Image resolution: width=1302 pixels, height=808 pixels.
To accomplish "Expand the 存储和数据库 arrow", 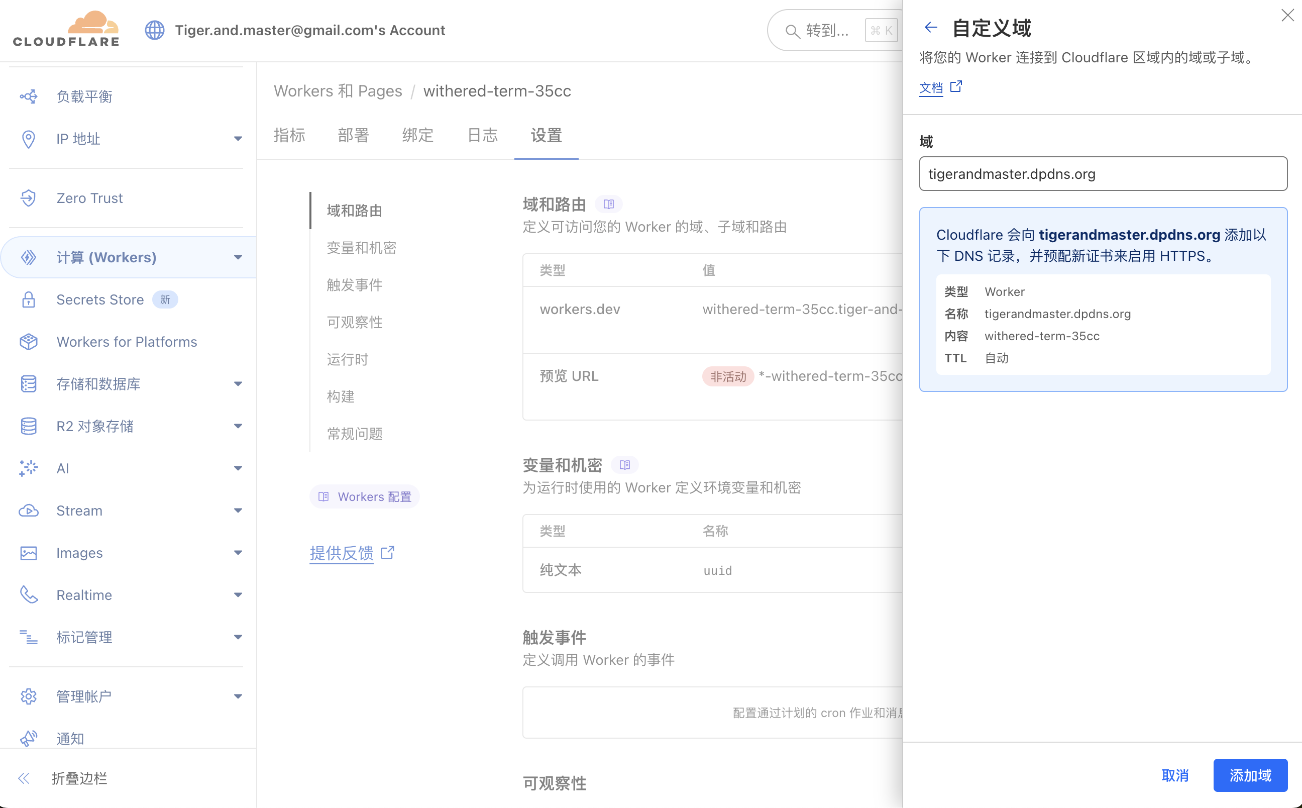I will tap(238, 384).
